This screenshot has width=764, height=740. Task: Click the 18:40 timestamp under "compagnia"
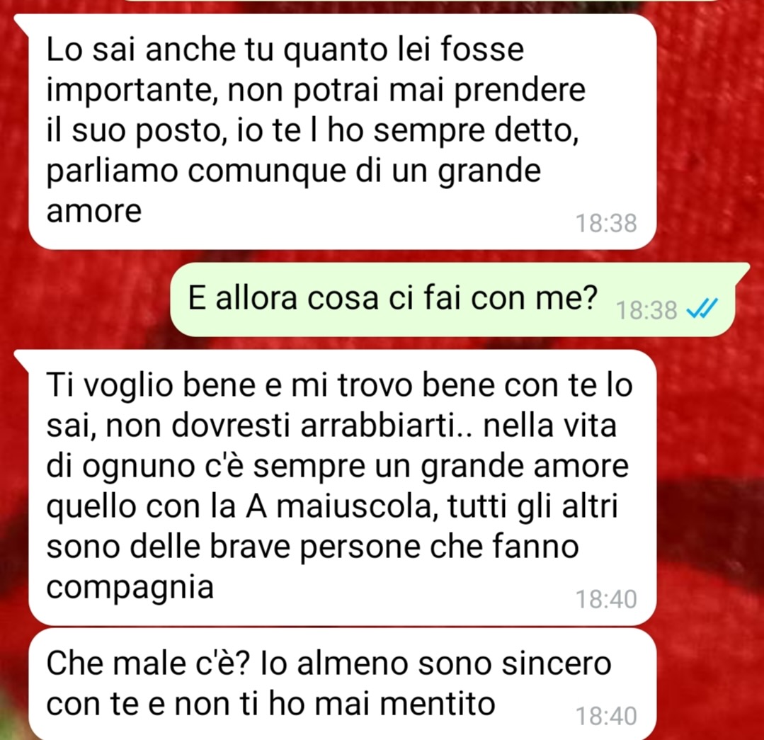tap(606, 599)
